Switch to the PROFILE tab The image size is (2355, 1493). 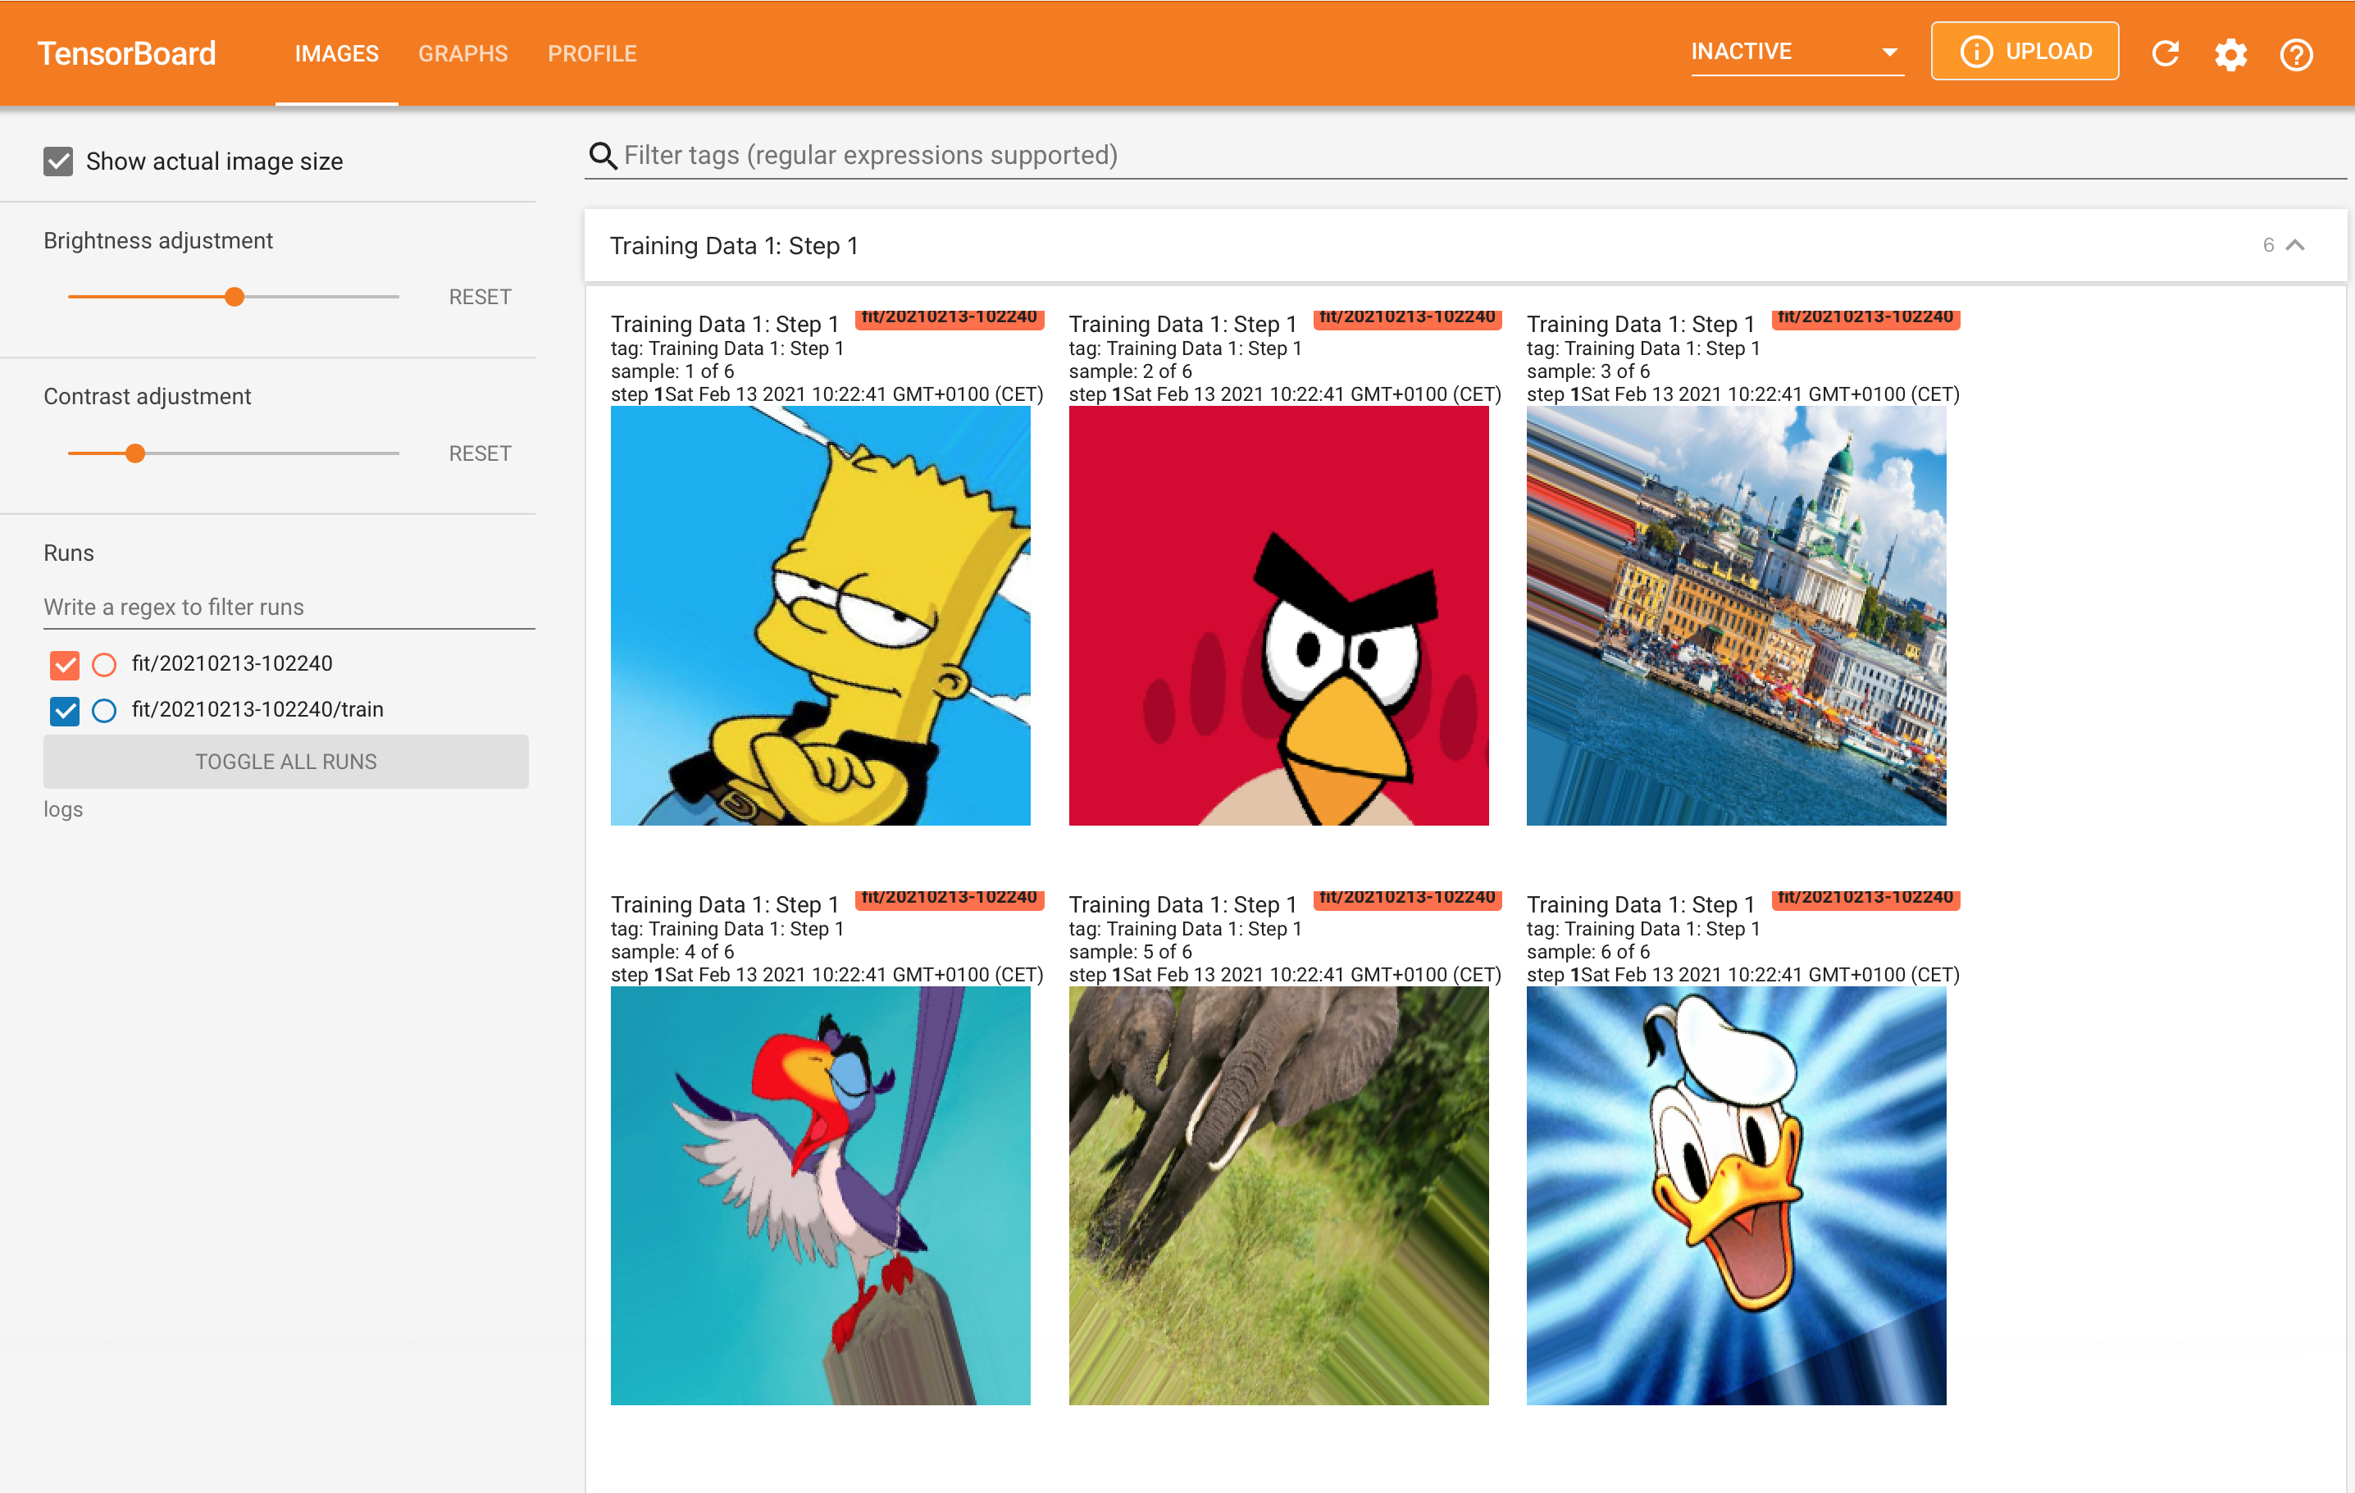pyautogui.click(x=592, y=54)
